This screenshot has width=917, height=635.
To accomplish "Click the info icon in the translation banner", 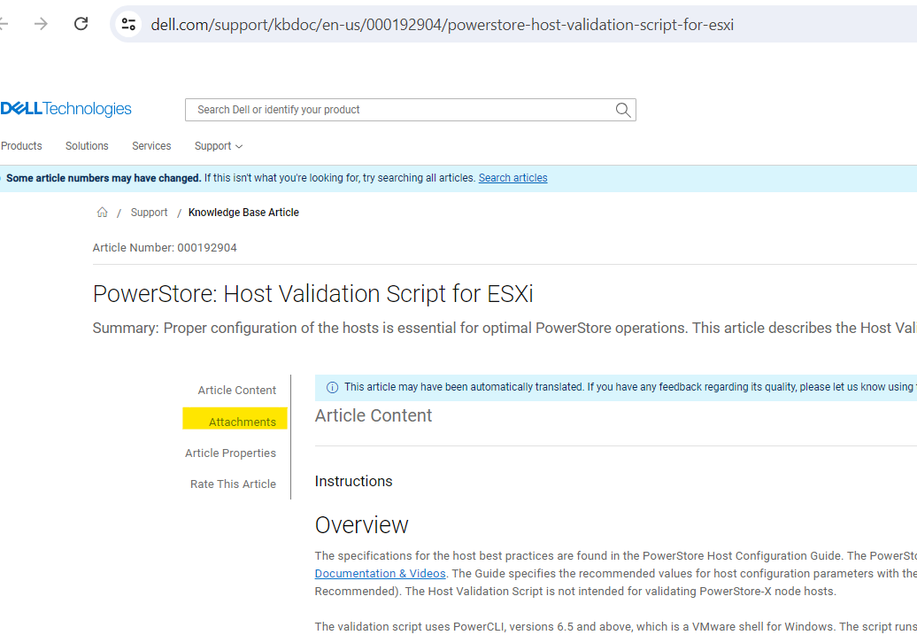I will click(x=332, y=387).
